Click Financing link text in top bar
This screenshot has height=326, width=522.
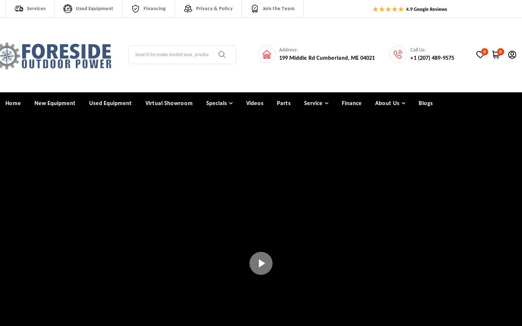pos(154,9)
